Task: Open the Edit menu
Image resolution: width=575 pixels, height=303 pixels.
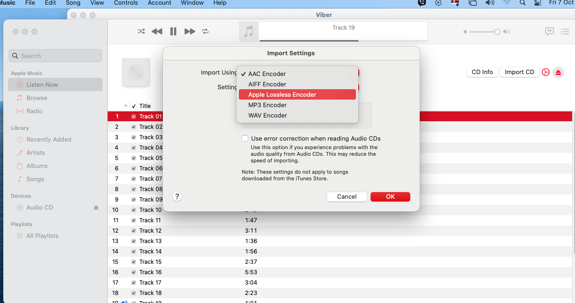Action: point(50,3)
